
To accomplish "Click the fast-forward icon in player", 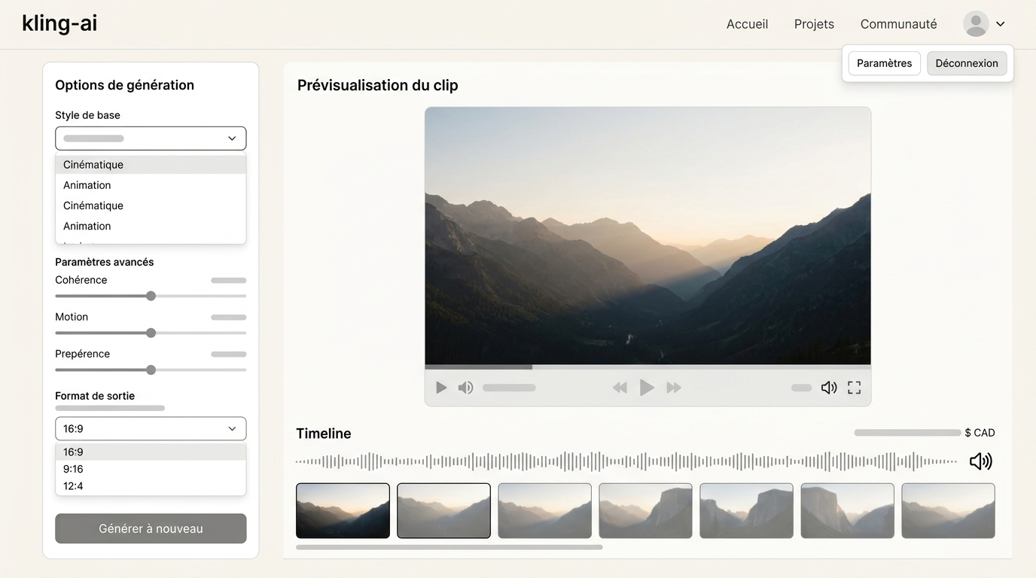I will (674, 388).
